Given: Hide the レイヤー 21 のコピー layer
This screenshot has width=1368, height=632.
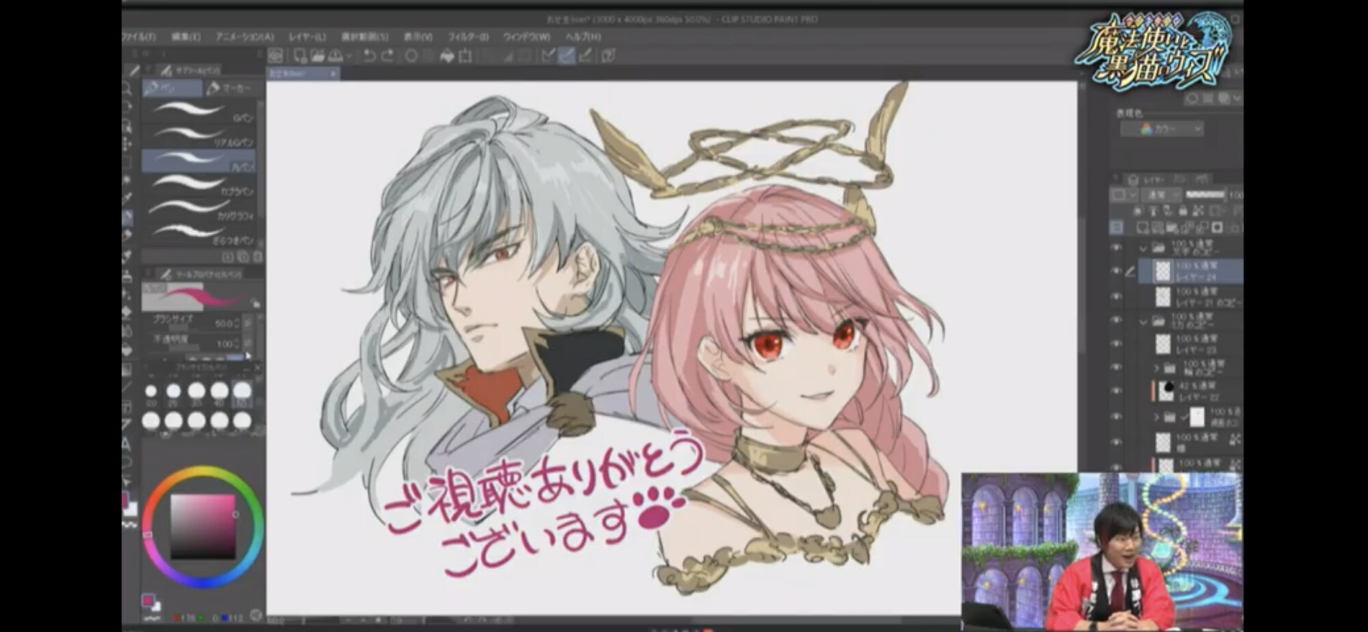Looking at the screenshot, I should pyautogui.click(x=1116, y=296).
